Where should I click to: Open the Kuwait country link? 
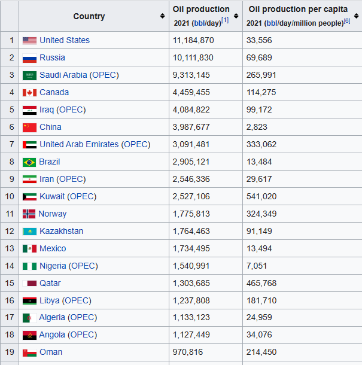52,196
